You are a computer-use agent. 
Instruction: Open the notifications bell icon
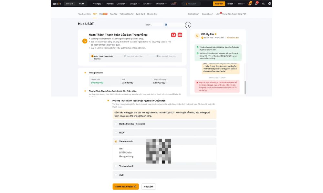(256, 4)
